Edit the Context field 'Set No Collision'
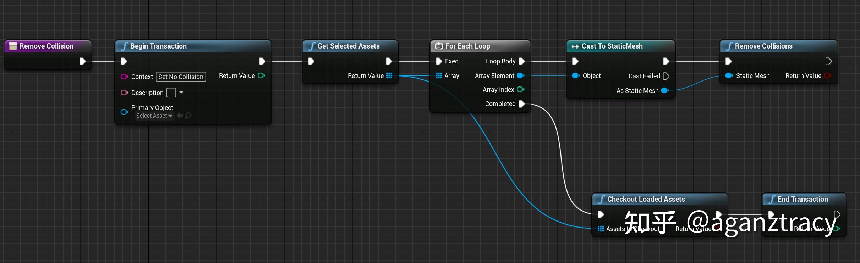The height and width of the screenshot is (263, 860). pos(181,77)
